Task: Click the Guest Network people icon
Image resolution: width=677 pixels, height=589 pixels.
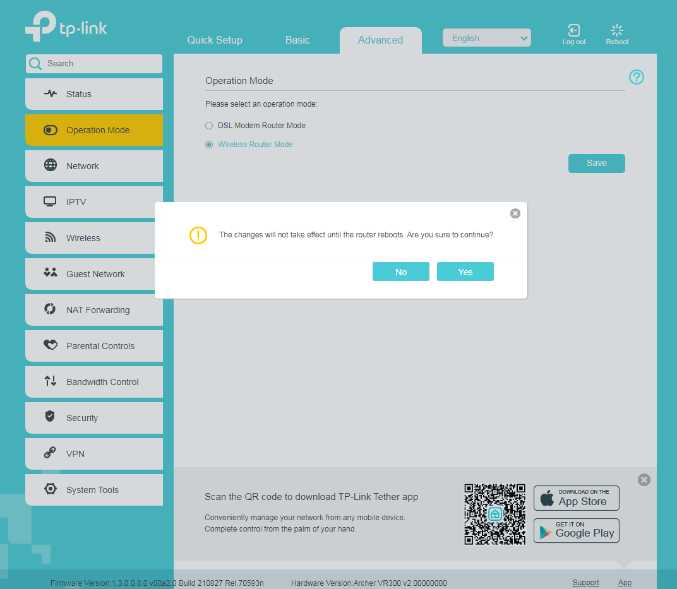Action: pos(51,272)
